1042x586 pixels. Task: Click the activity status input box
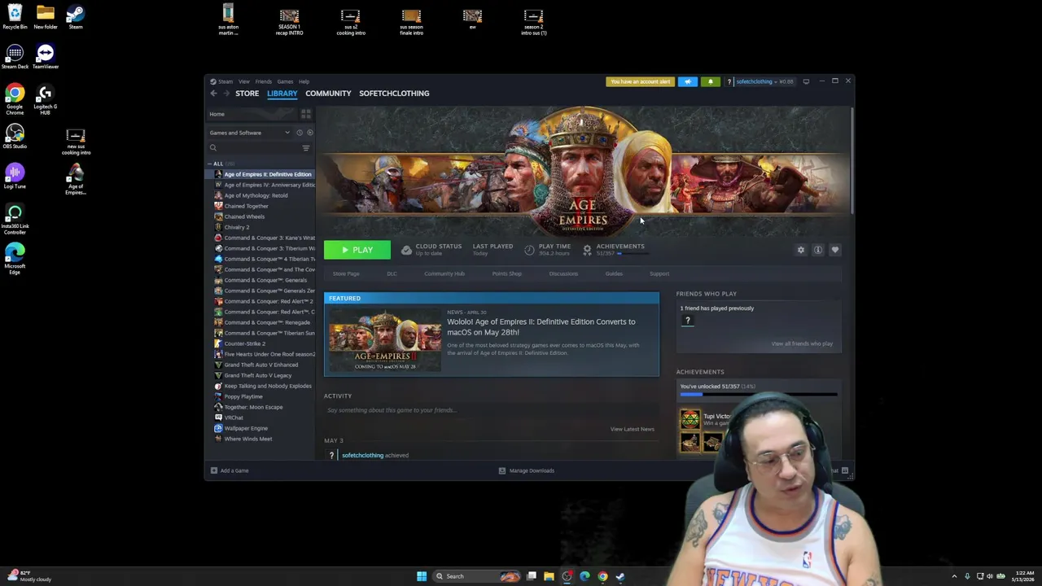pos(491,410)
